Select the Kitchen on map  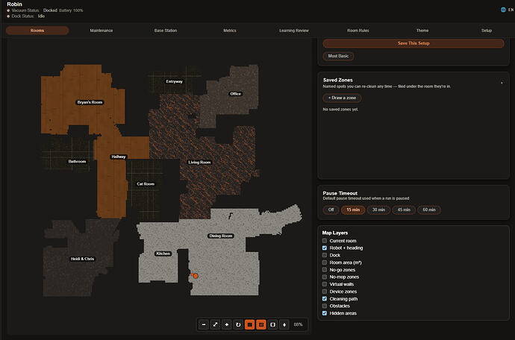(163, 254)
